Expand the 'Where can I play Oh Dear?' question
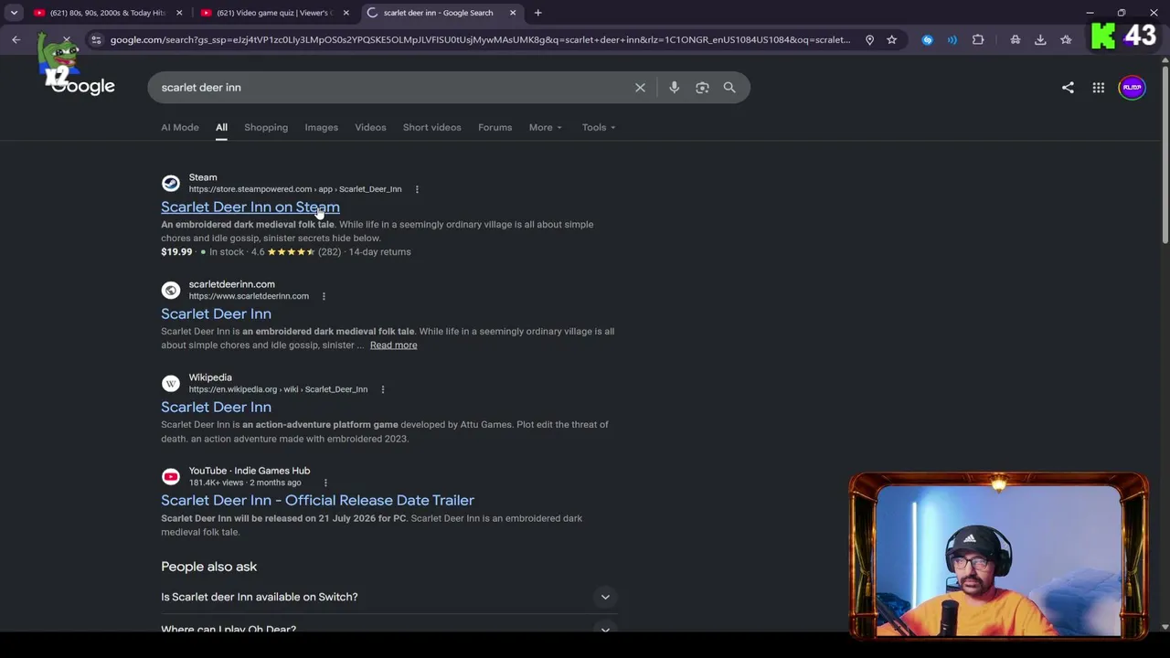The width and height of the screenshot is (1170, 658). coord(389,629)
